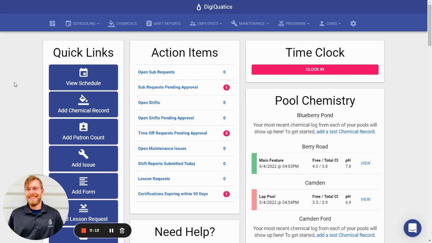The width and height of the screenshot is (432, 243).
Task: Stop the screen recording with red square
Action: pos(84,231)
